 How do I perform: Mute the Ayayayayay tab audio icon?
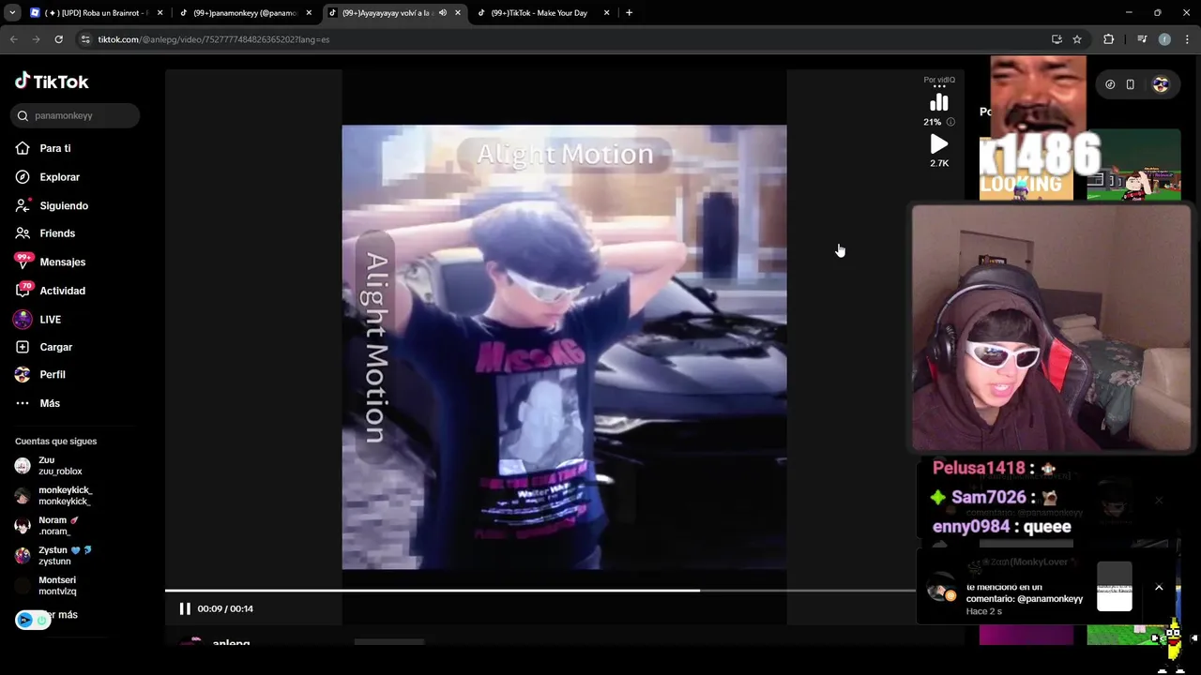point(443,13)
